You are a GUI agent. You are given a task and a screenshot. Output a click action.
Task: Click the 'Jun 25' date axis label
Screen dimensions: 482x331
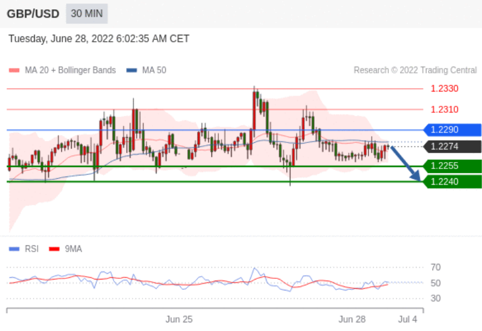(179, 319)
